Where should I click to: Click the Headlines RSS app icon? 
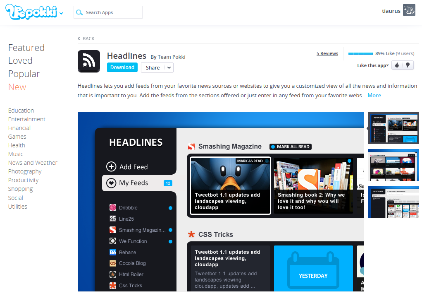pyautogui.click(x=89, y=61)
